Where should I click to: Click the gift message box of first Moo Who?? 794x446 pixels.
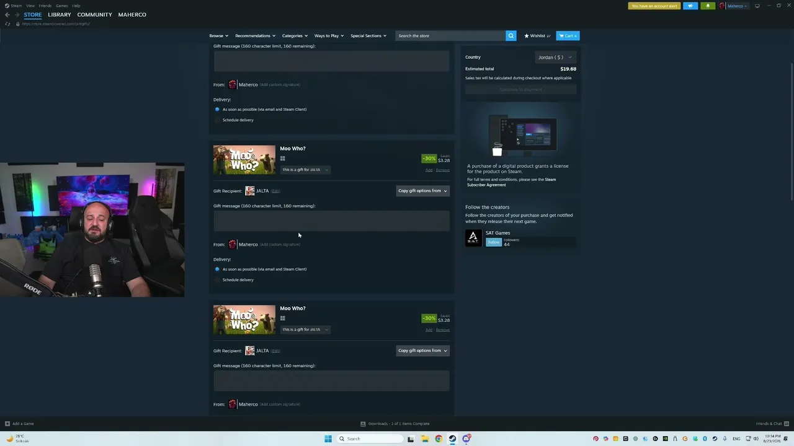click(331, 221)
